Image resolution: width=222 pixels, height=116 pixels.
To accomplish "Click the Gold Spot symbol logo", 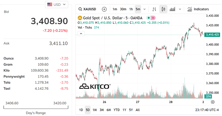I will (x=80, y=18).
